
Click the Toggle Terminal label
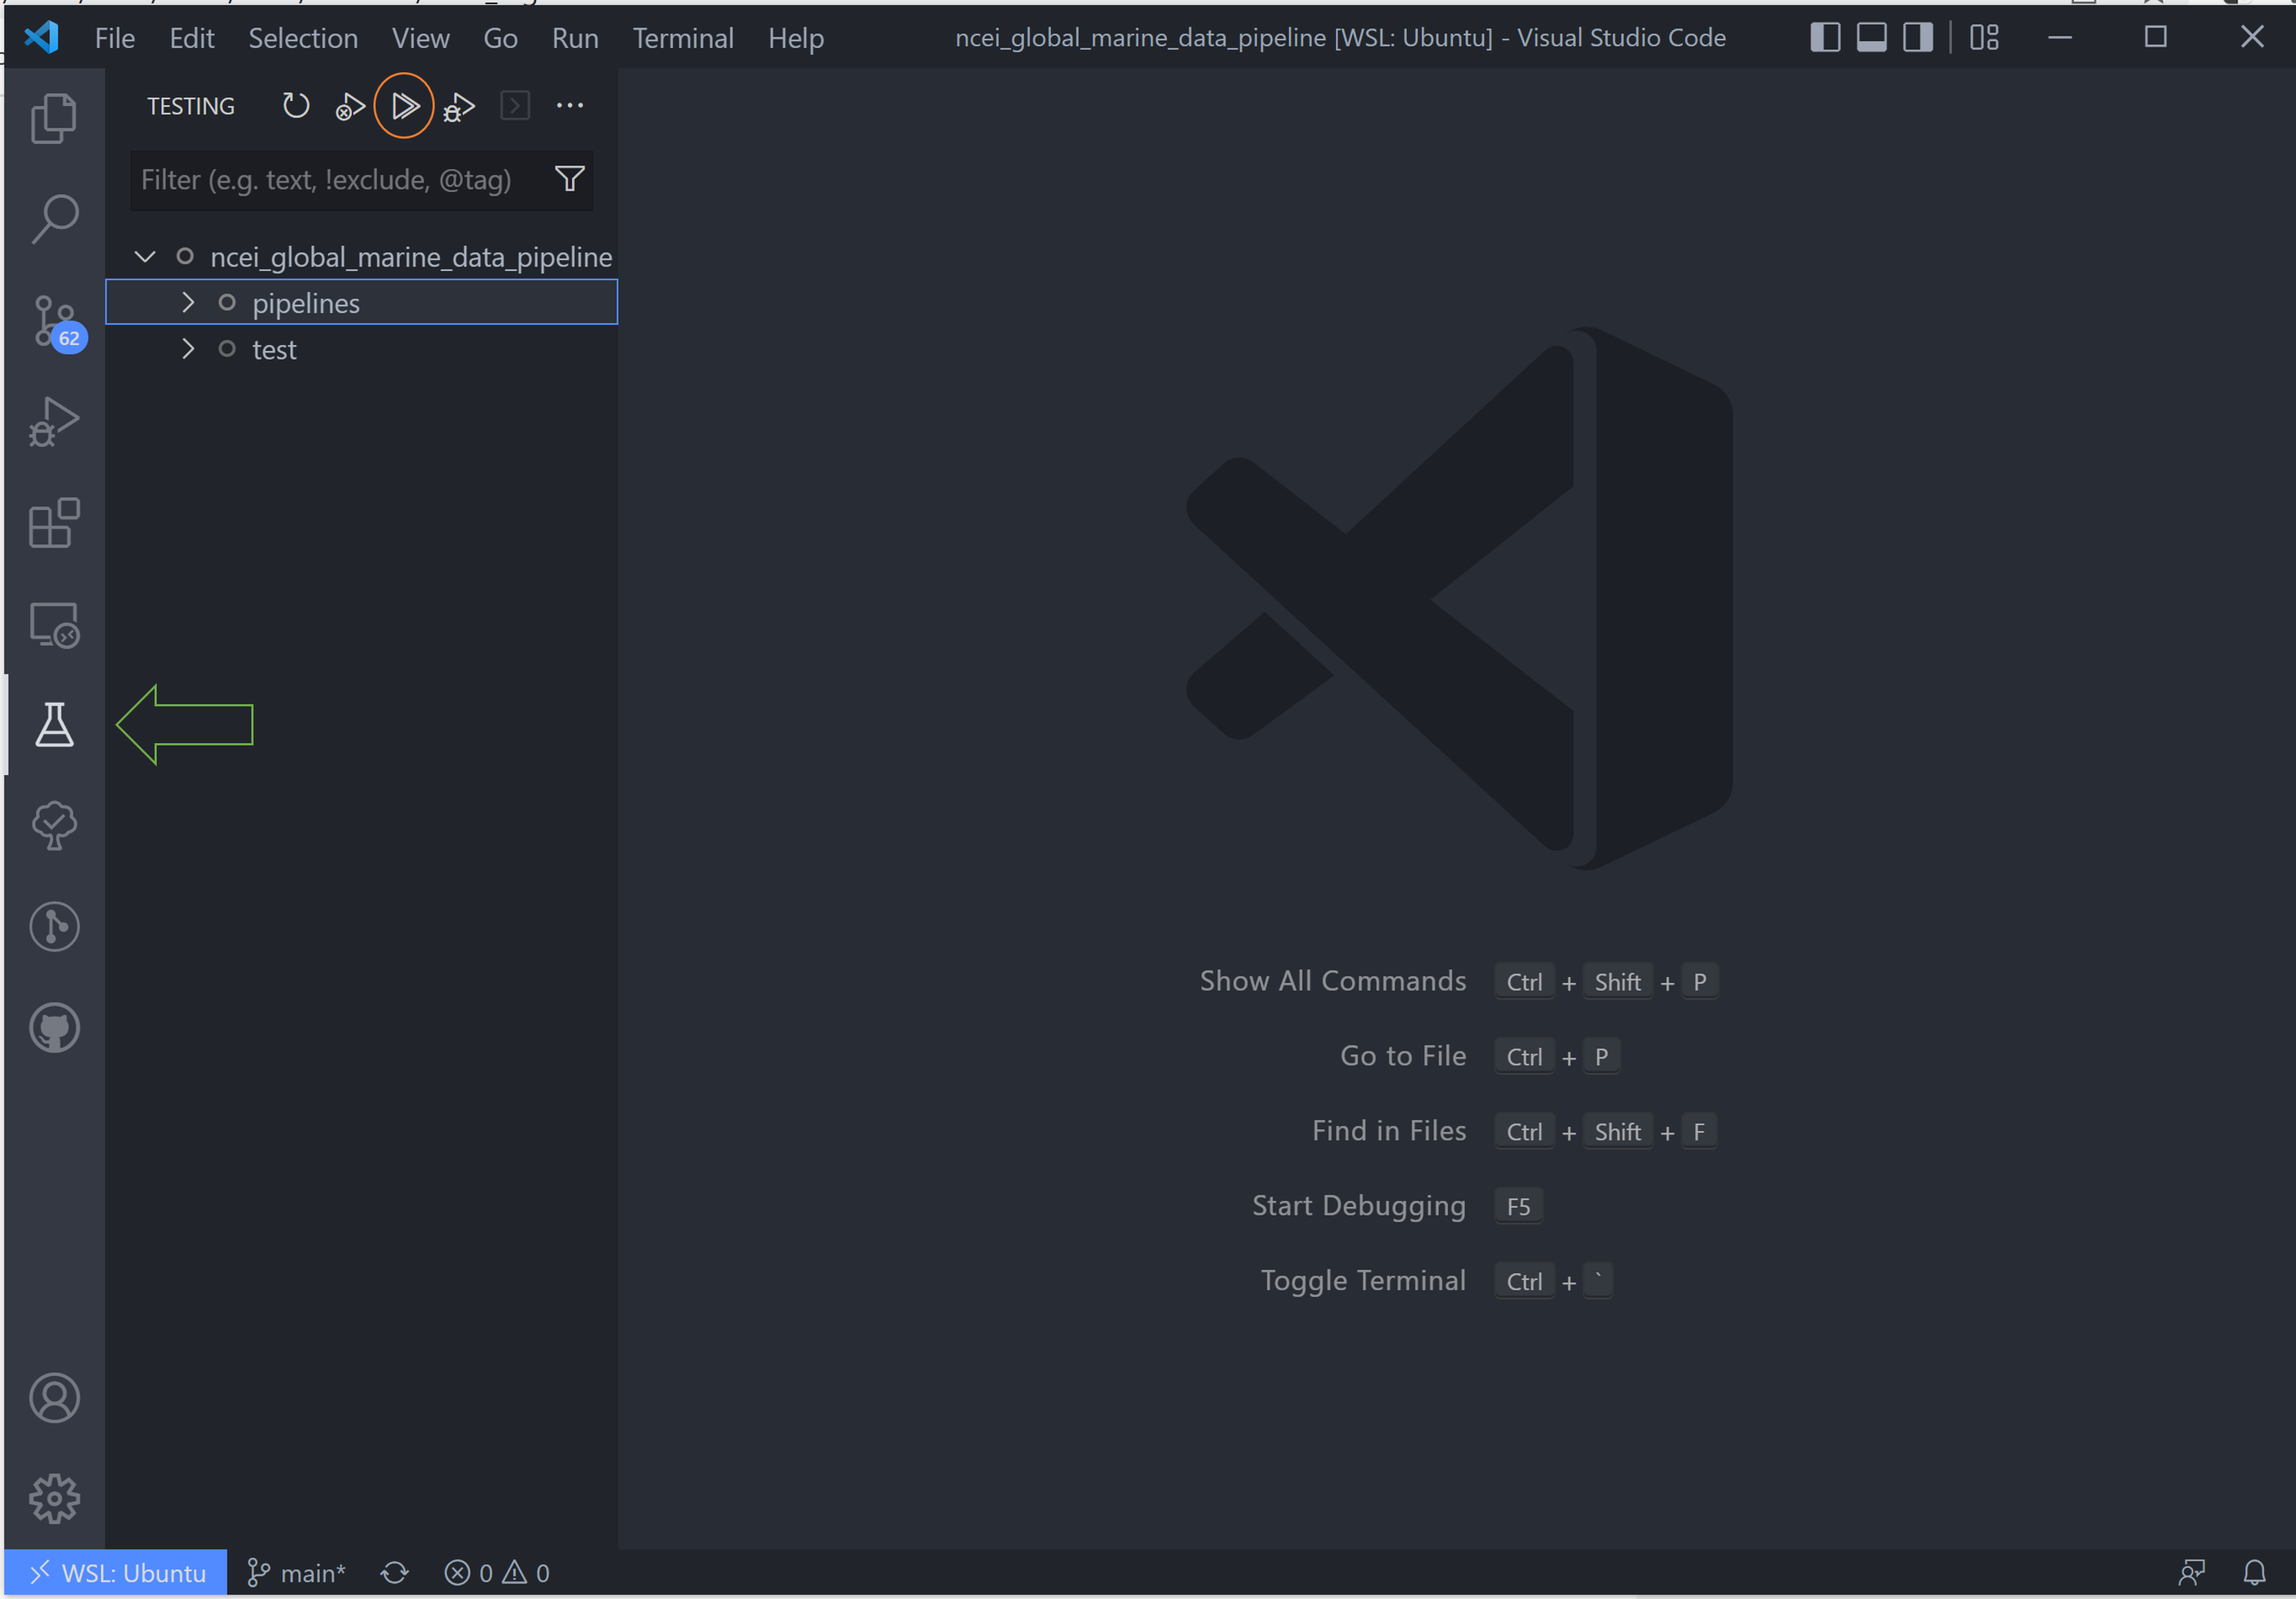pyautogui.click(x=1363, y=1280)
